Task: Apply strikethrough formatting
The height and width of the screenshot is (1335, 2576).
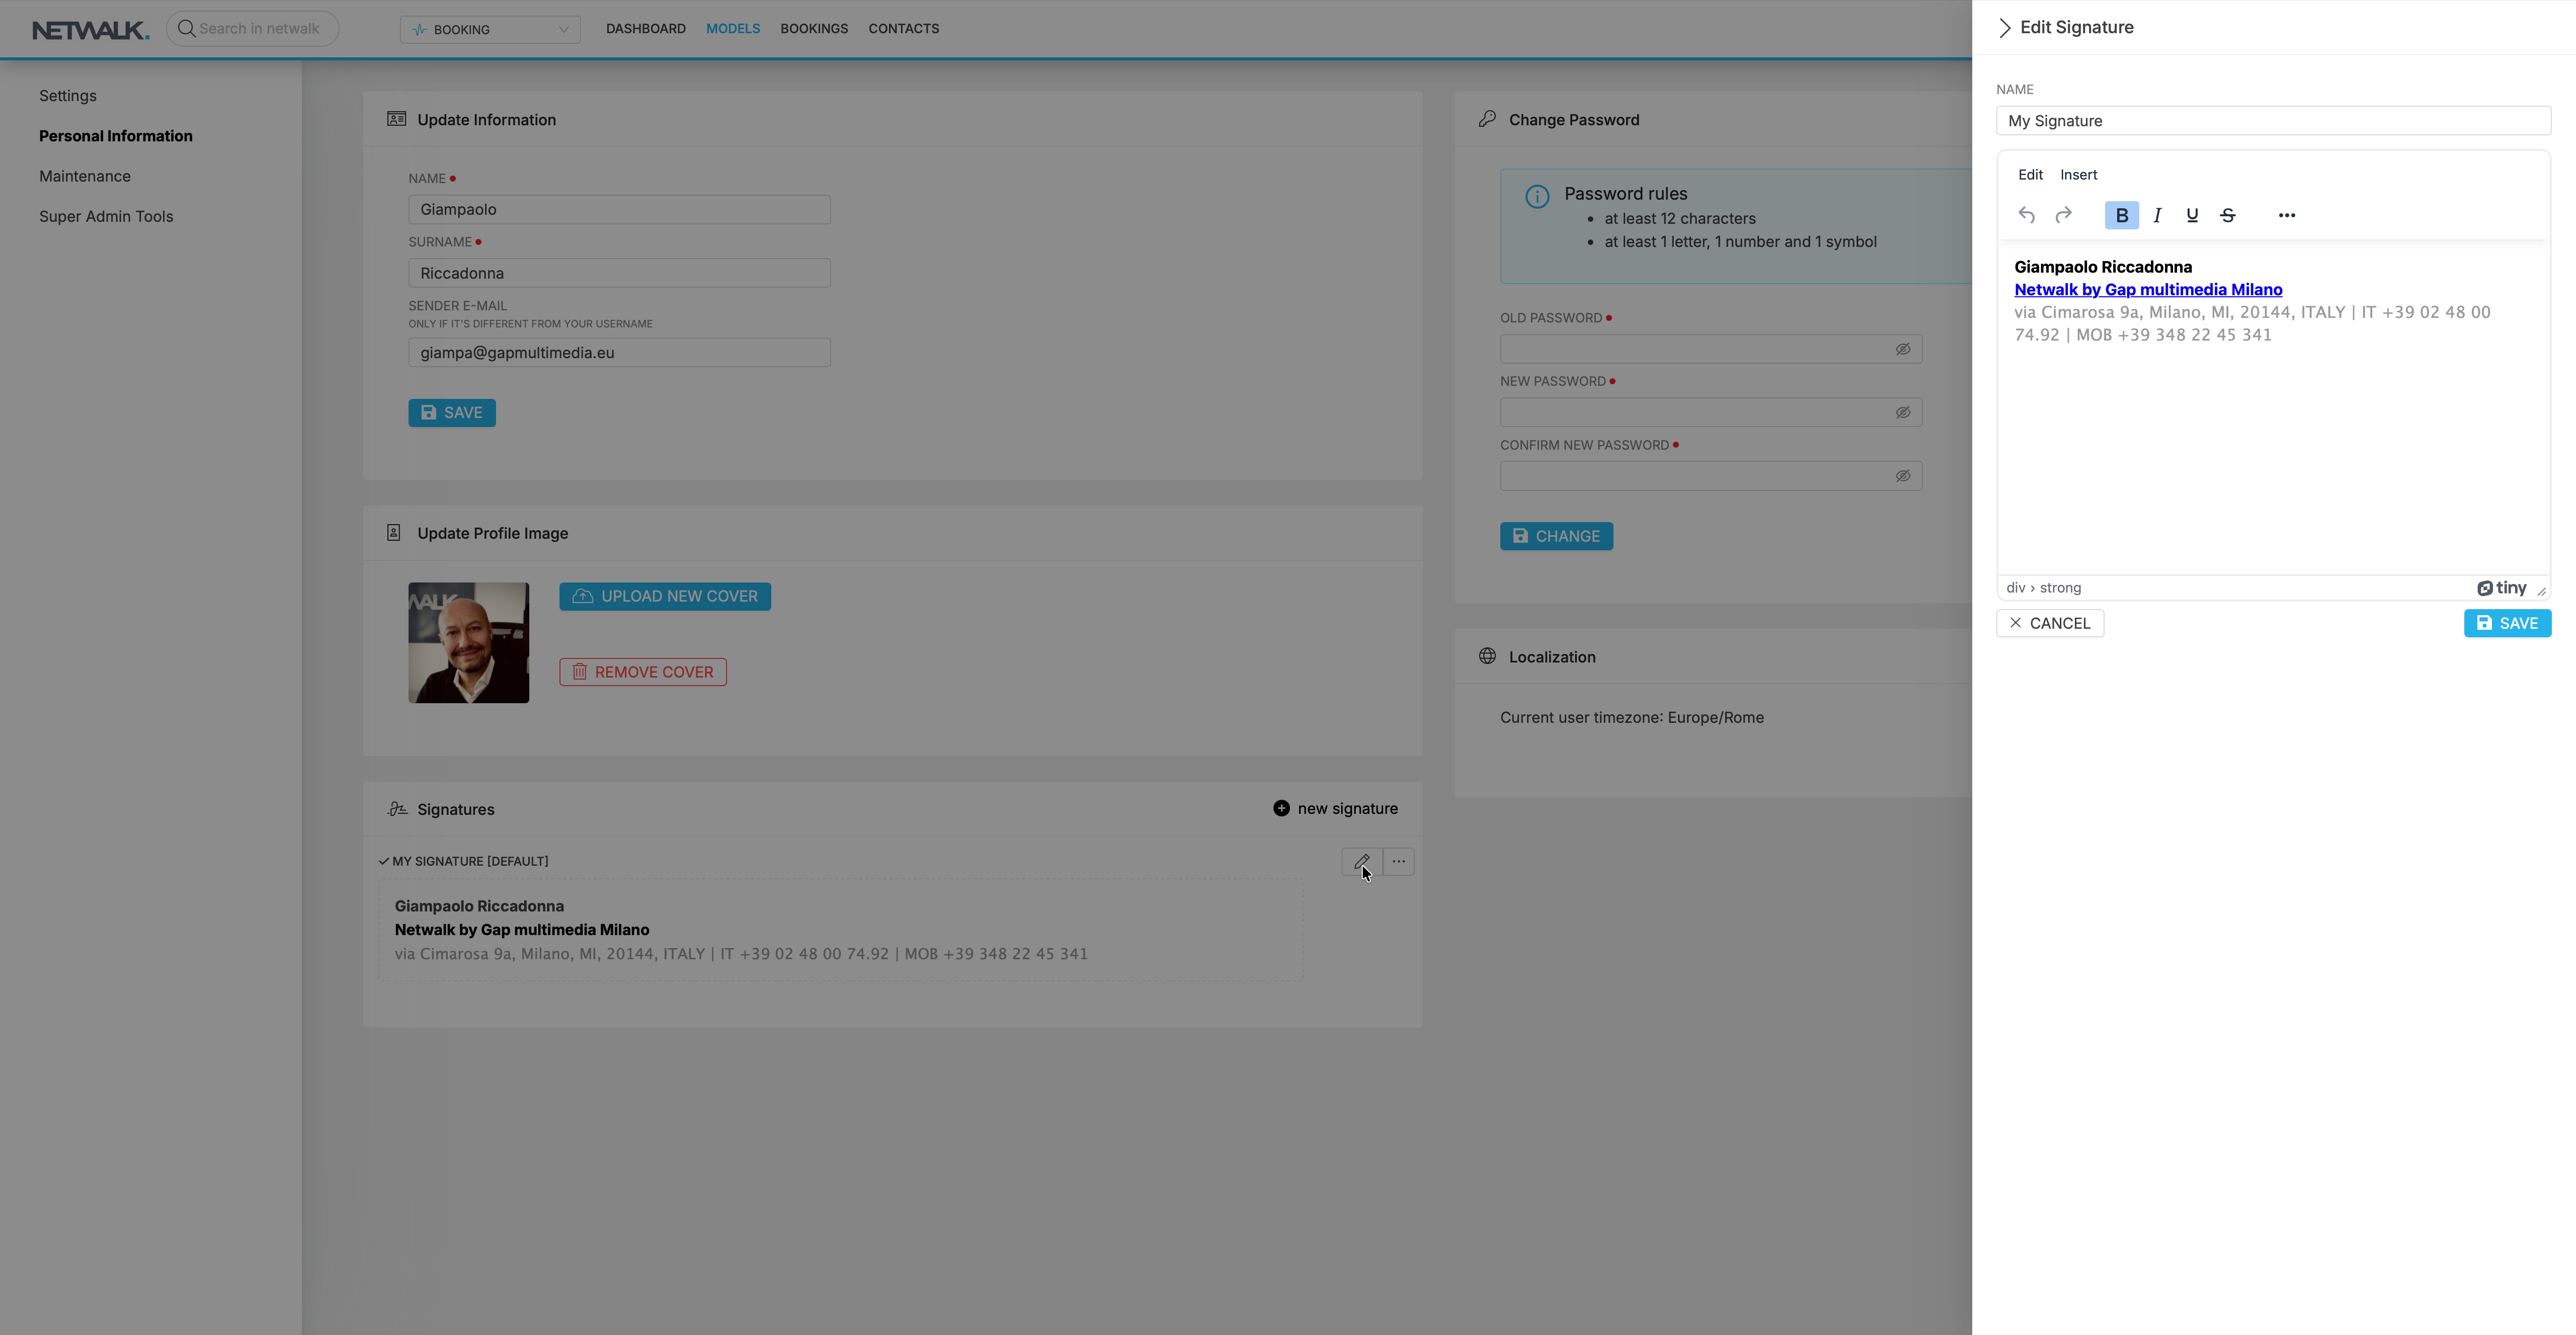Action: click(2227, 215)
